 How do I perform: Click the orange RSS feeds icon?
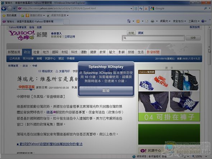(138, 21)
